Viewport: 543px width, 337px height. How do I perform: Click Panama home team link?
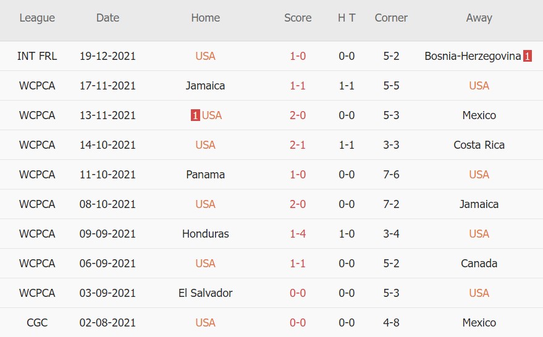click(x=205, y=175)
